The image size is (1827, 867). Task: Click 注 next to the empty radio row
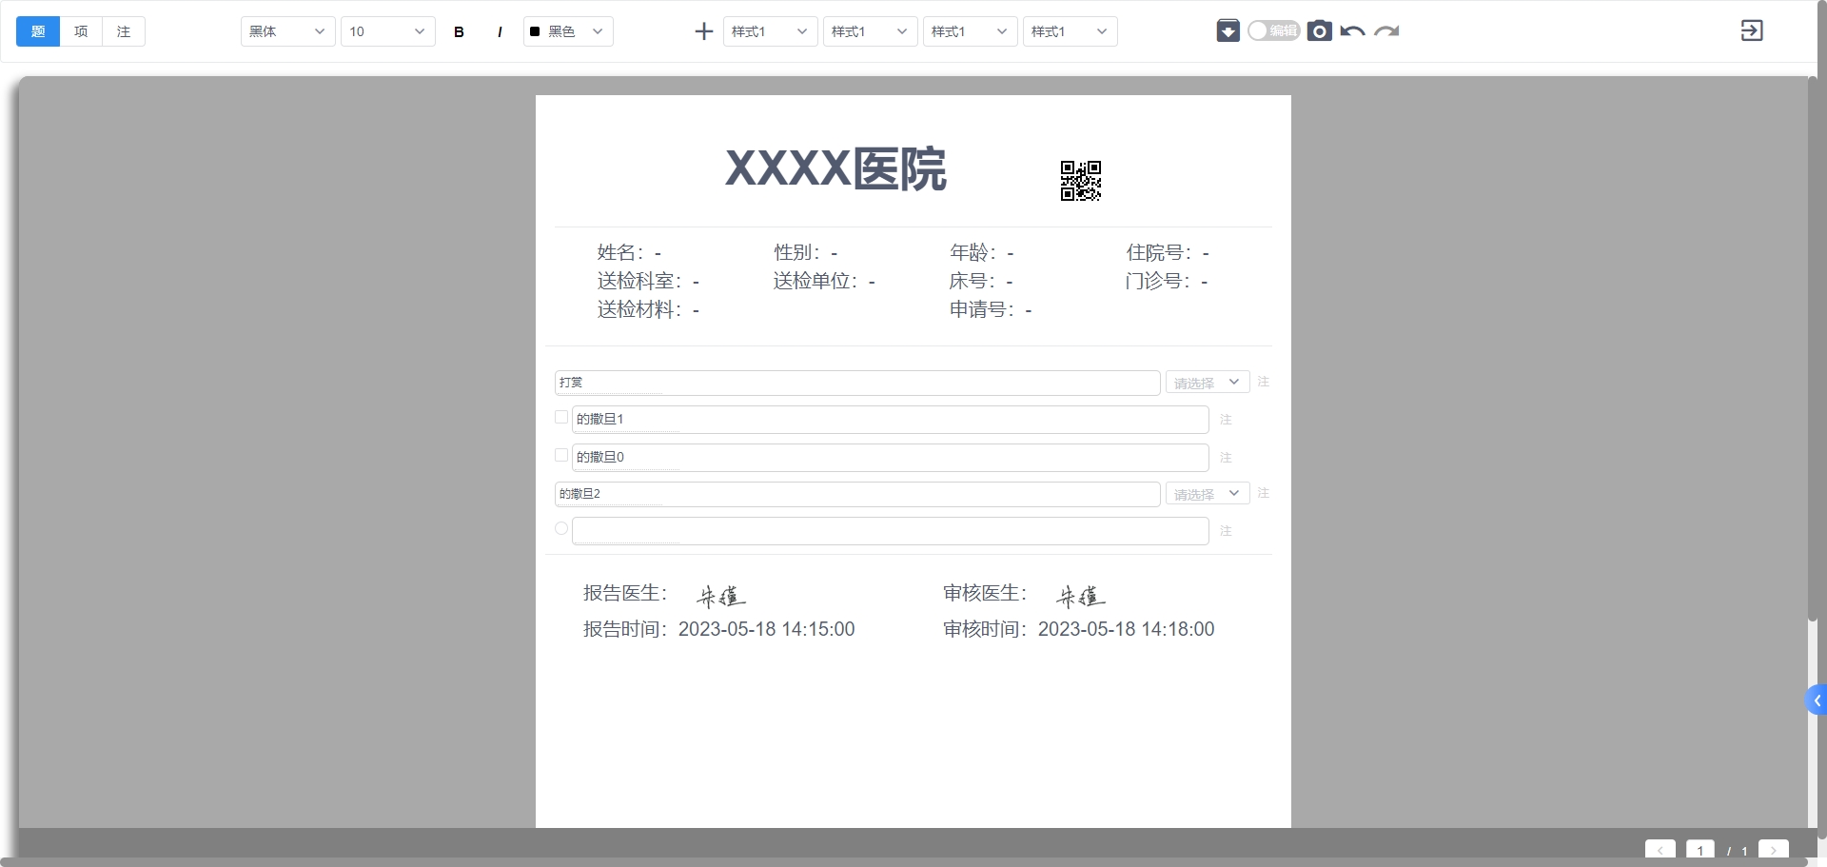click(x=1226, y=531)
